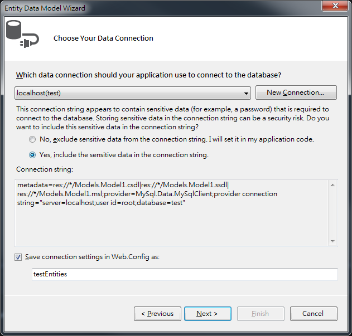Click the Save connection settings label text

92,257
